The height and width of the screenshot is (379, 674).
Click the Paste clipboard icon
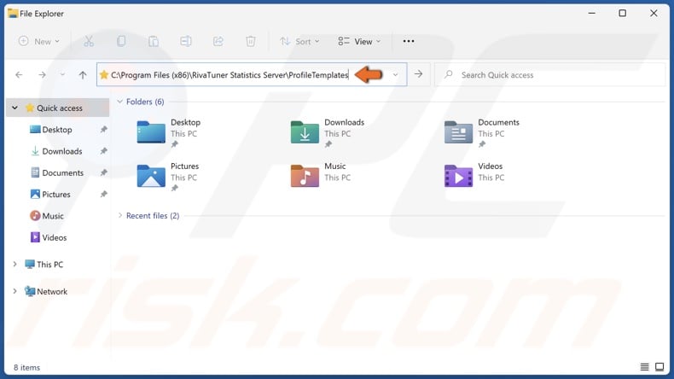[x=154, y=41]
